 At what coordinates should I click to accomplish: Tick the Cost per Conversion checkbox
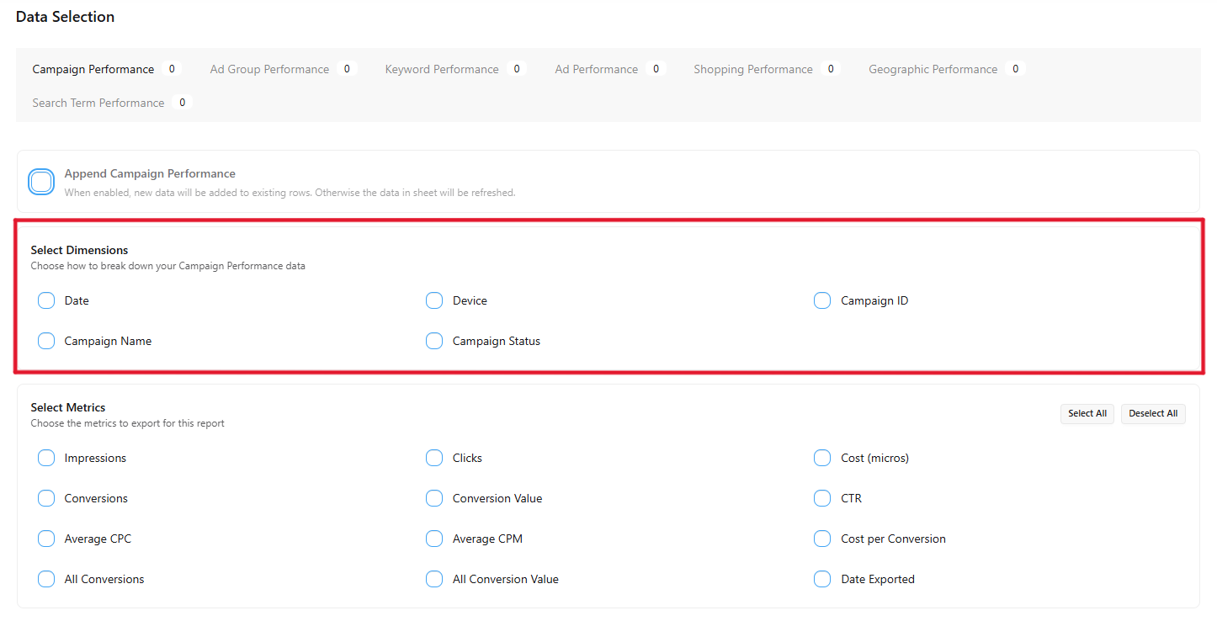(822, 539)
